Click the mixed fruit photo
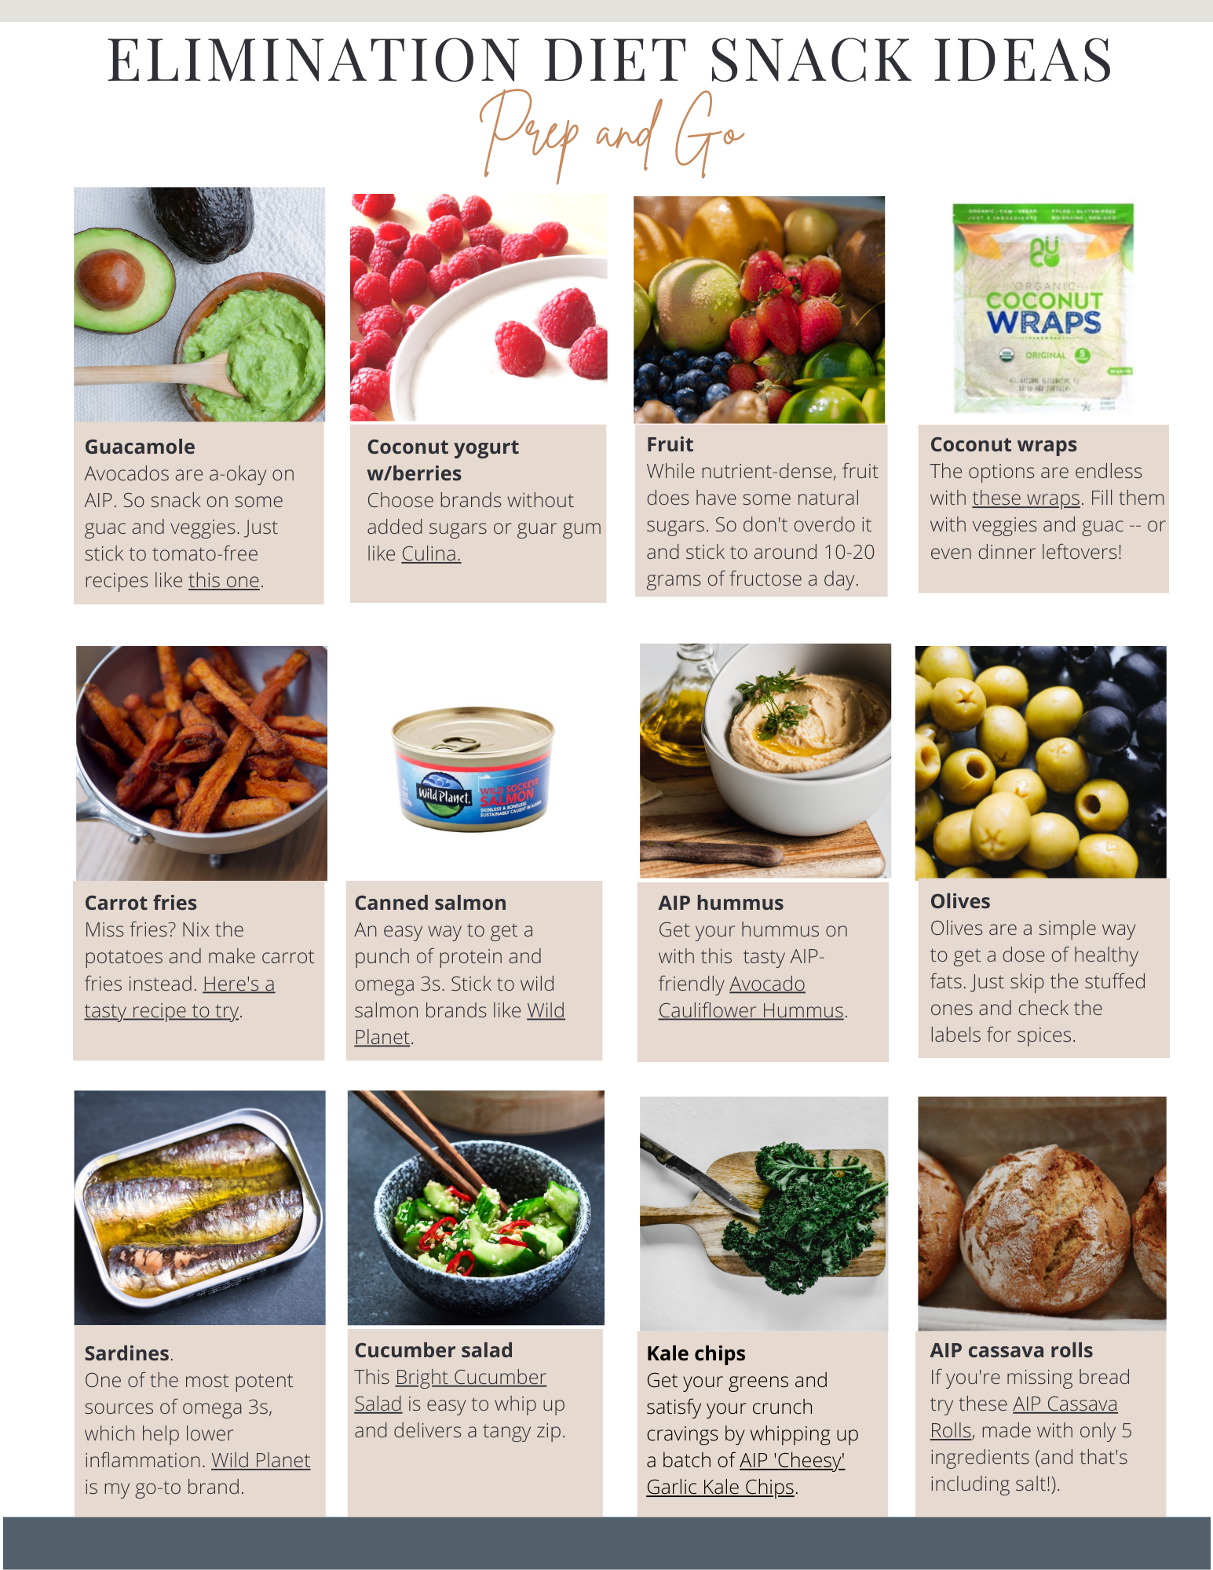Viewport: 1213px width, 1570px height. pyautogui.click(x=759, y=310)
